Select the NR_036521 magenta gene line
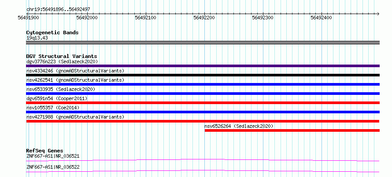This screenshot has height=177, width=392. pos(203,160)
